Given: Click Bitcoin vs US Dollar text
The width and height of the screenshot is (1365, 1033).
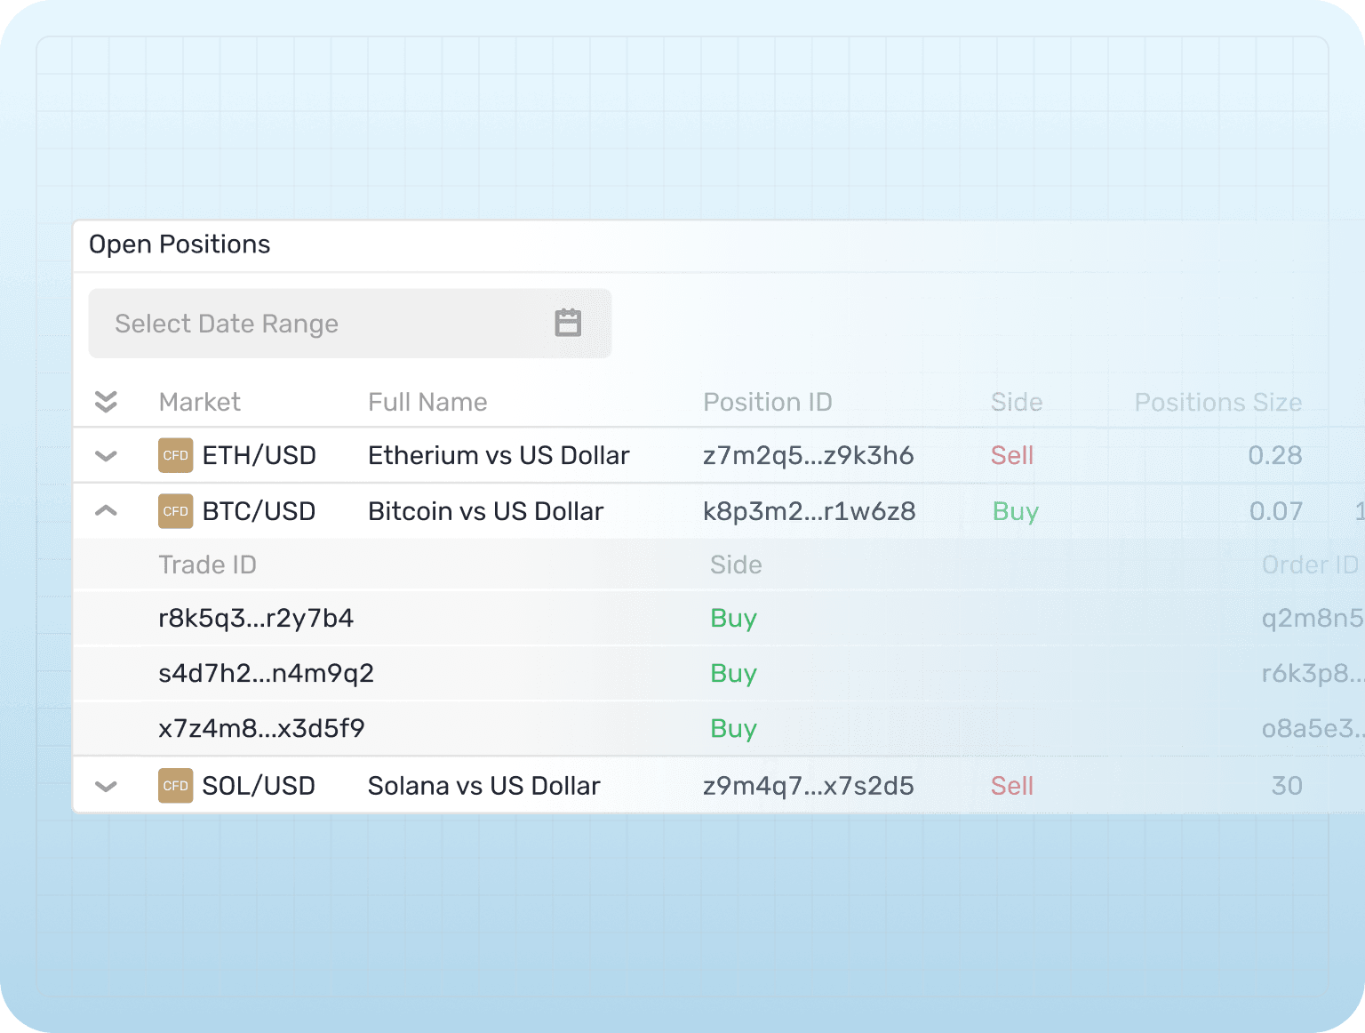Looking at the screenshot, I should coord(486,511).
